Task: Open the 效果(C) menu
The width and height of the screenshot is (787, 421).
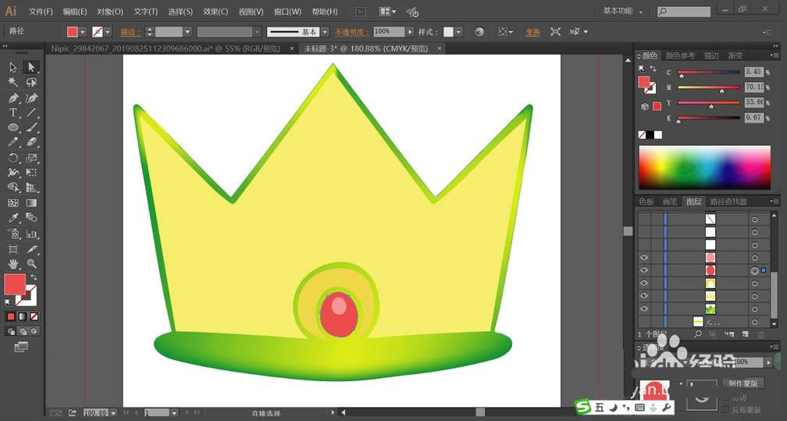Action: click(x=215, y=11)
